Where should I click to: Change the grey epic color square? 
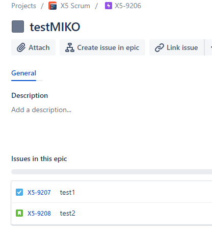[18, 27]
